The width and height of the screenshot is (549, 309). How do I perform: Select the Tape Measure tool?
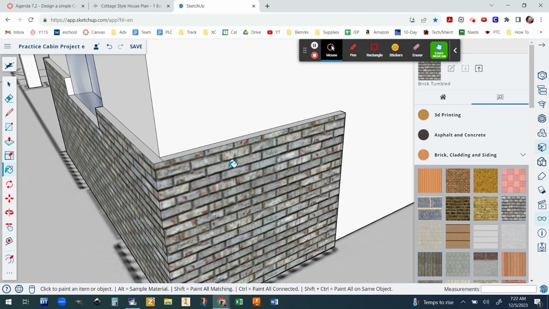(9, 241)
